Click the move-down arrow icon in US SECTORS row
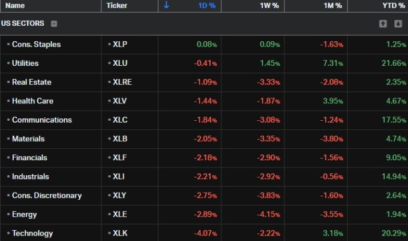 (x=398, y=24)
